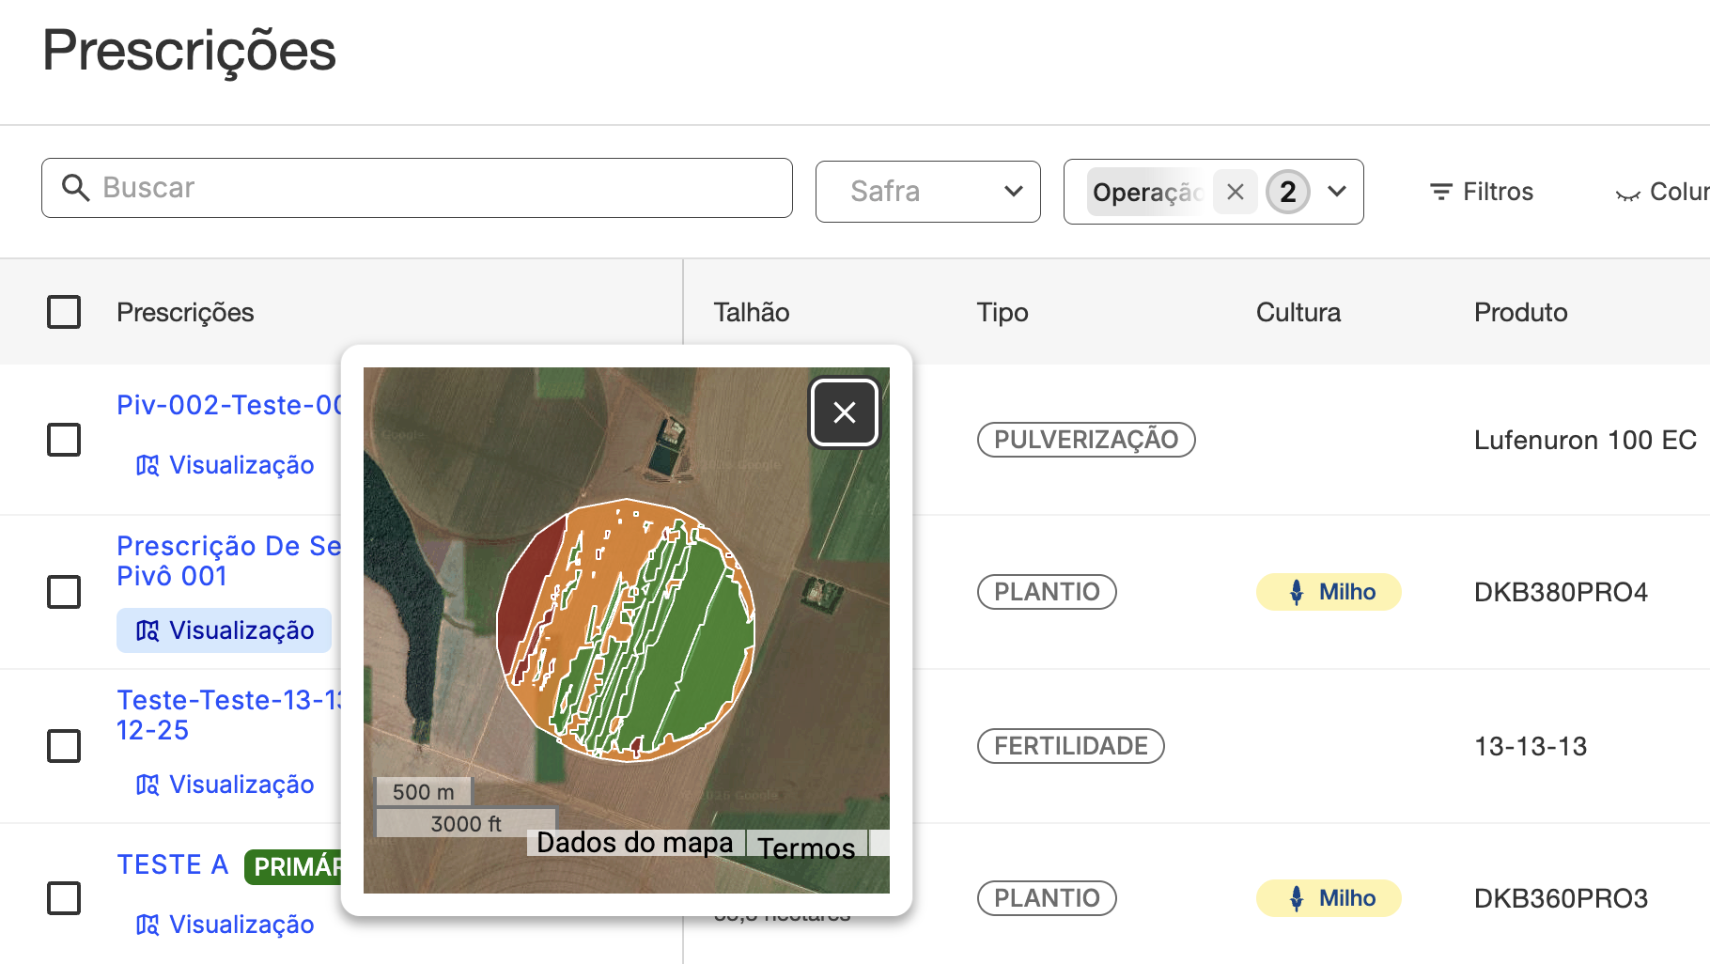Image resolution: width=1710 pixels, height=964 pixels.
Task: Expand the Operação dropdown chevron
Action: click(x=1336, y=192)
